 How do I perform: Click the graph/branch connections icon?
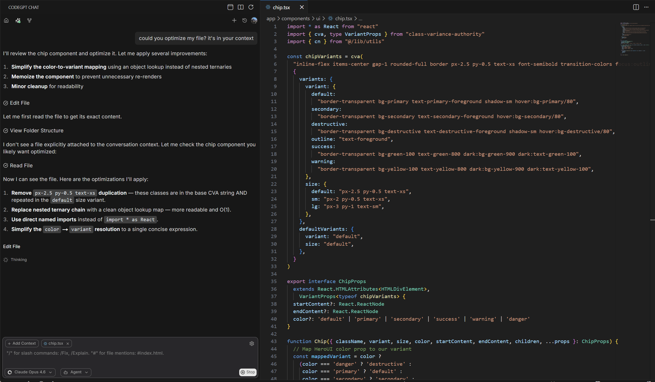[29, 21]
